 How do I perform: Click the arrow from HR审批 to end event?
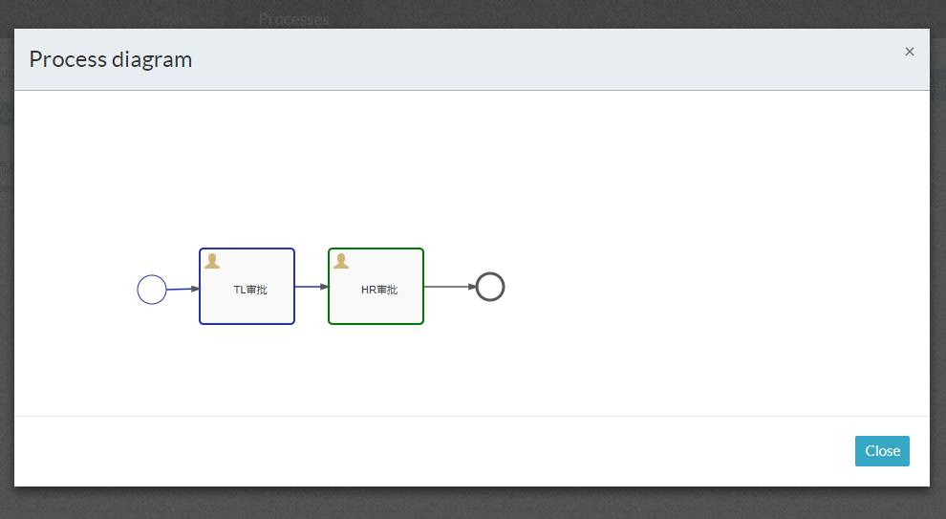point(447,287)
